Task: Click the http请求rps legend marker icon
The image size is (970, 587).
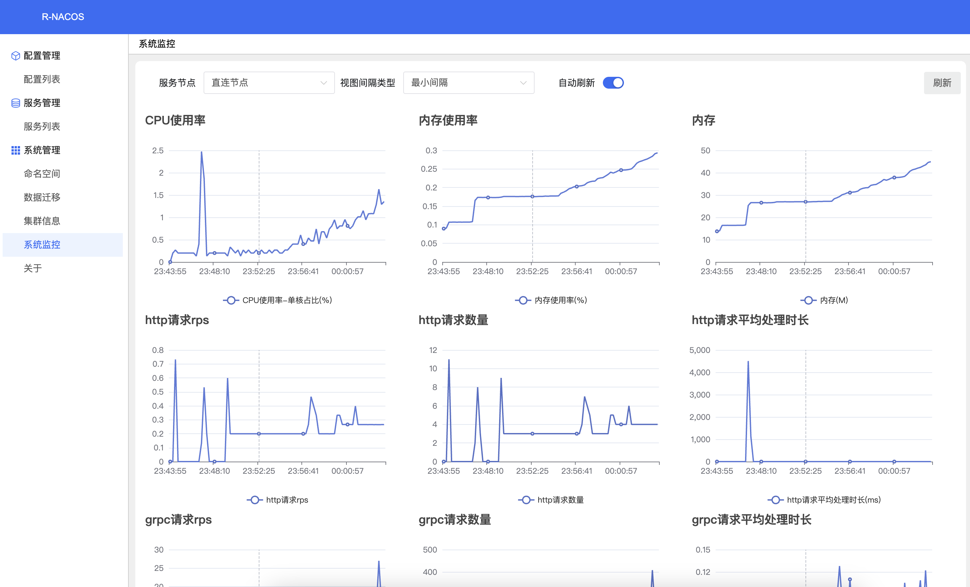Action: pos(255,500)
